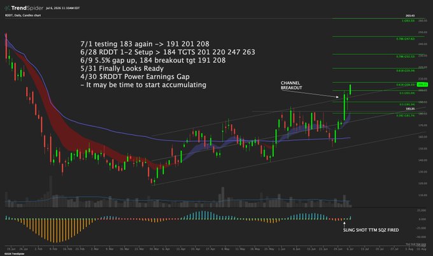433x256 pixels.
Task: Click the '0.5 (191.34)' Fibonacci label
Action: pos(407,104)
